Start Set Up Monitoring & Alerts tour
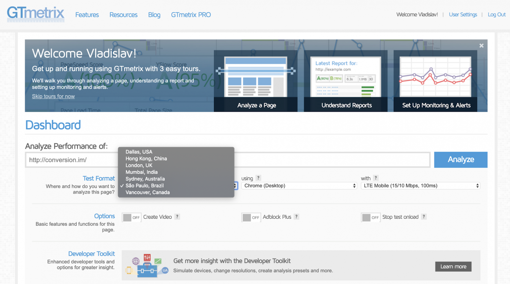 (x=436, y=81)
